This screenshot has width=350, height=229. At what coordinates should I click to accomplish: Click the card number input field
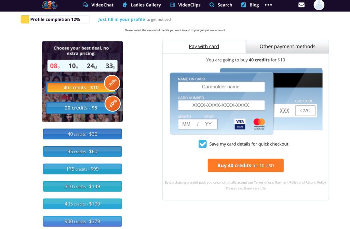tap(221, 105)
